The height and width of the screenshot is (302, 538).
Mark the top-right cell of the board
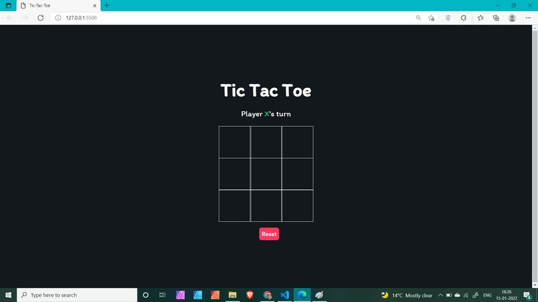click(x=298, y=142)
